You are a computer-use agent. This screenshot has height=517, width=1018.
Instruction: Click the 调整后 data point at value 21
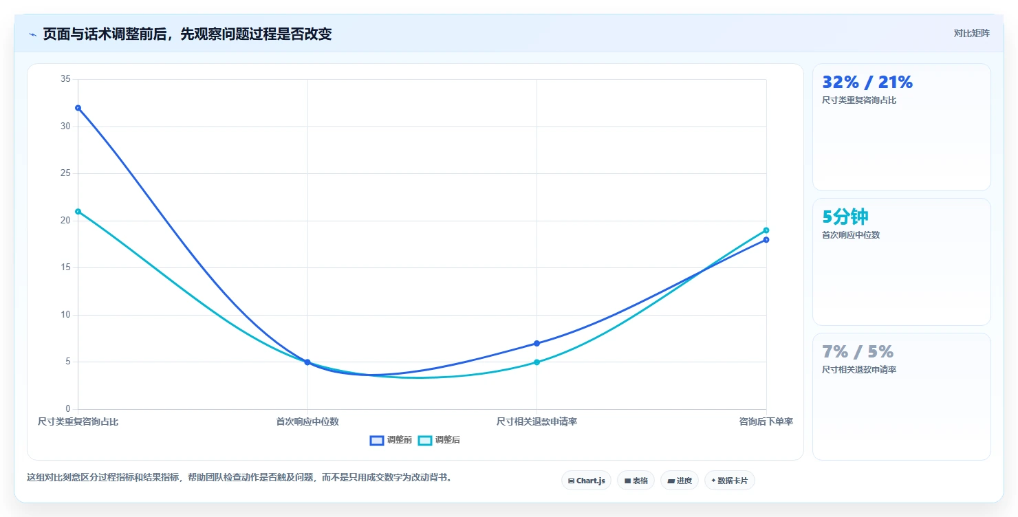78,212
